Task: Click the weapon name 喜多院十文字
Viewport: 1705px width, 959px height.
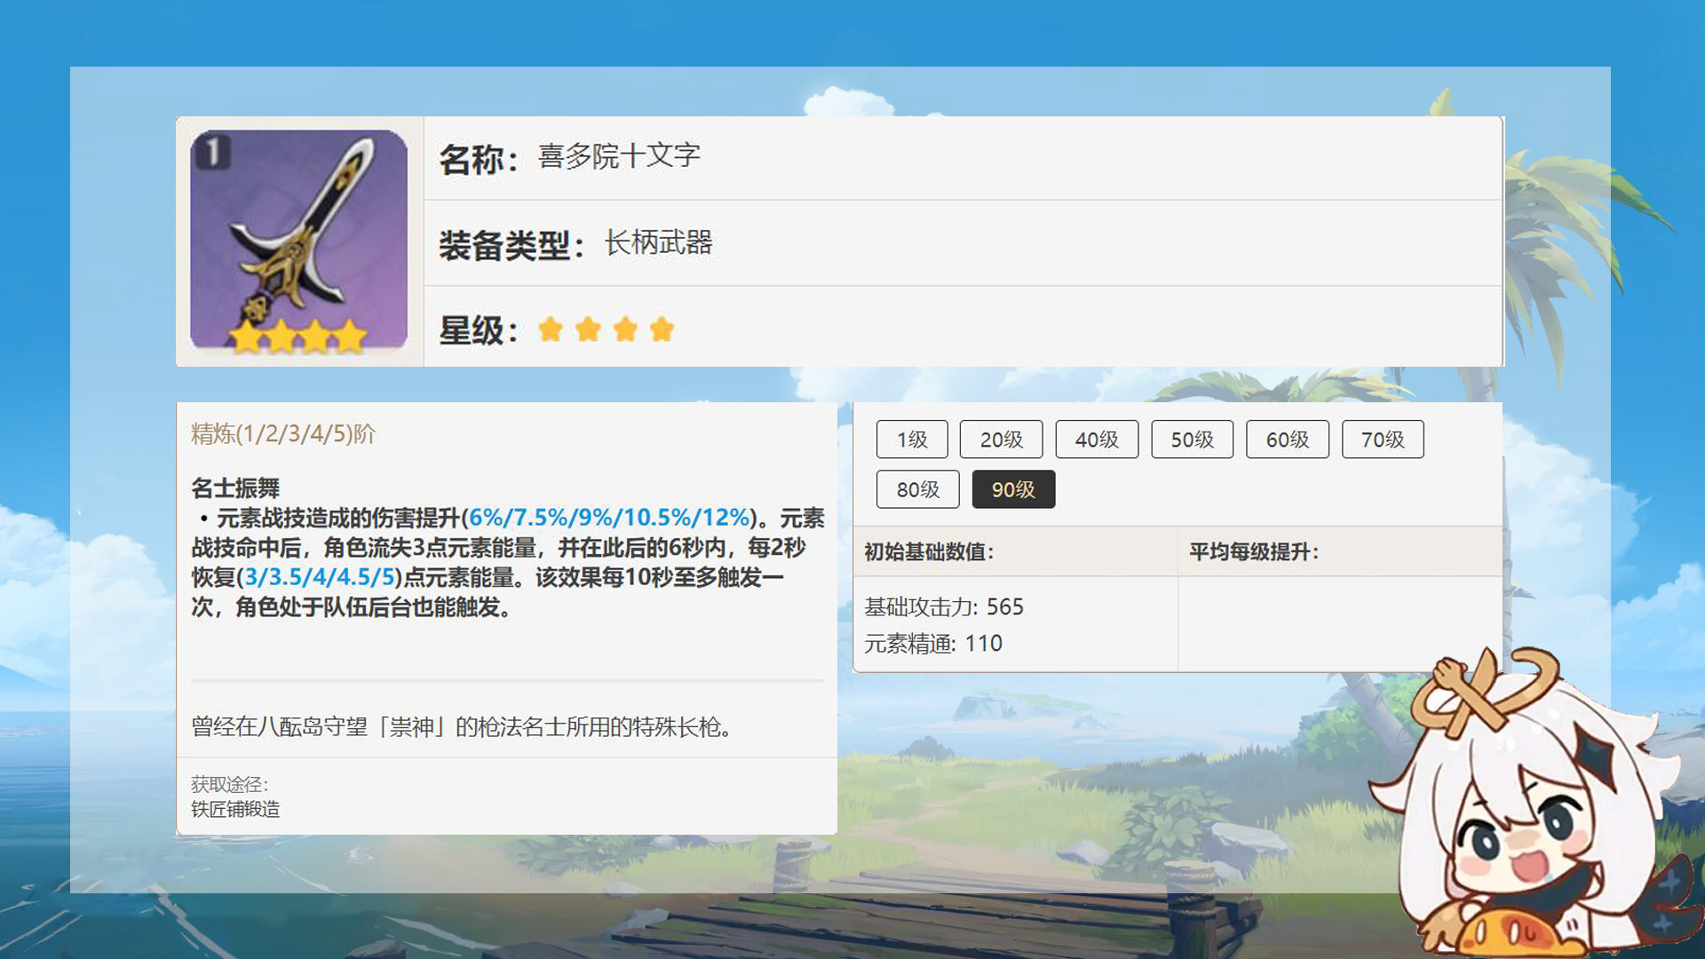Action: coord(619,156)
